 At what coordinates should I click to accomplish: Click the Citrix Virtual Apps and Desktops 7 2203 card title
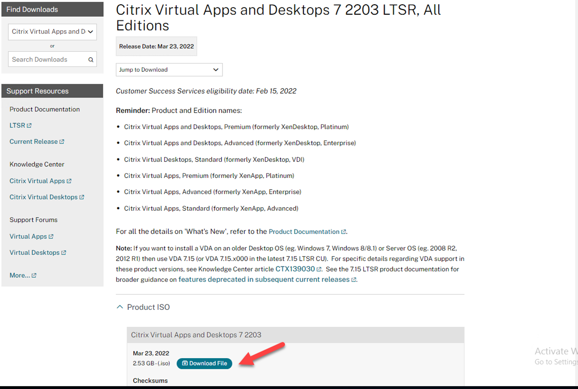click(x=196, y=335)
